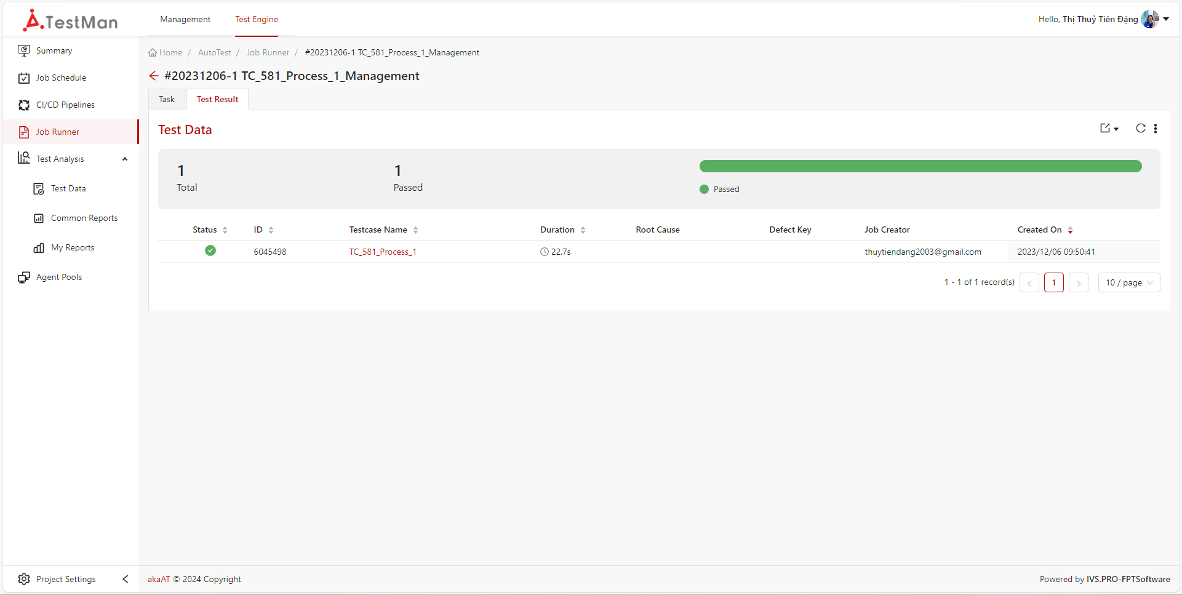Open Job Schedule in the sidebar
Screen dimensions: 1182x595
click(61, 78)
